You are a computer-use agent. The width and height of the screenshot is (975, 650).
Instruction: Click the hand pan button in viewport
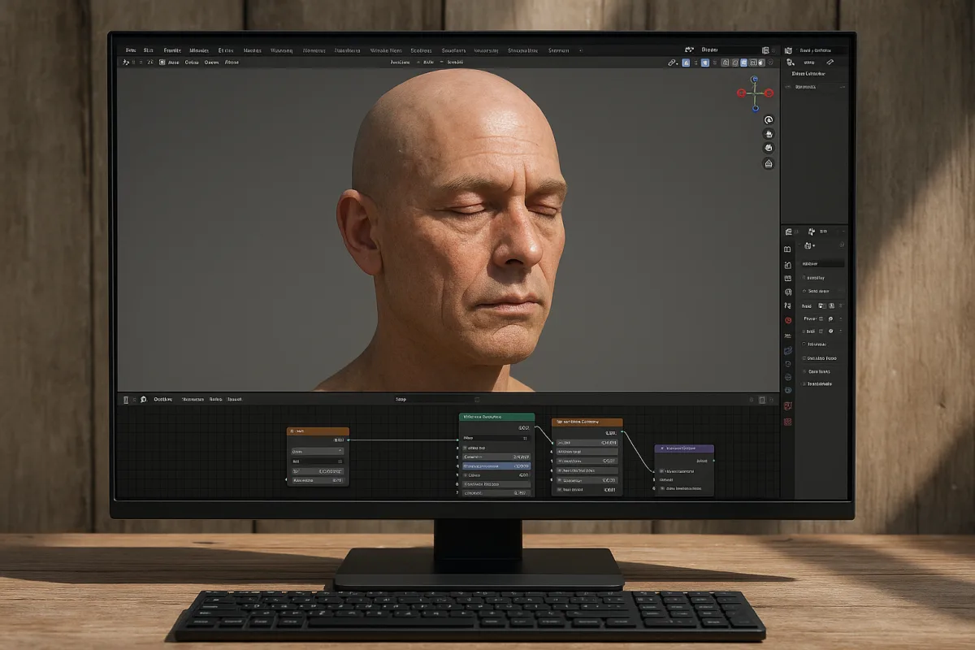point(769,134)
